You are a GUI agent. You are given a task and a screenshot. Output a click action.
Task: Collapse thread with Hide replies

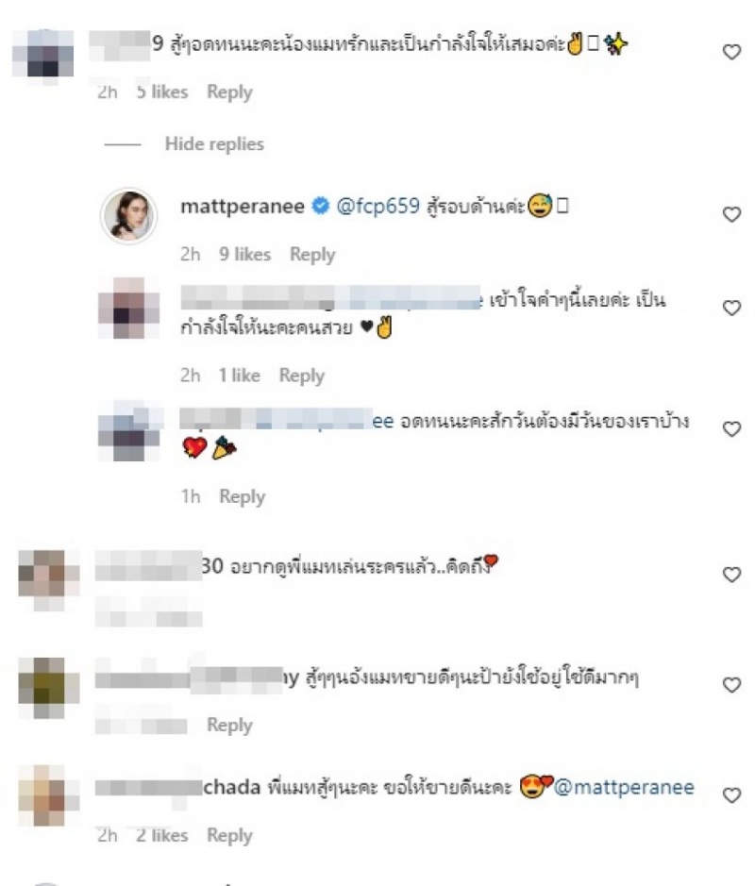pyautogui.click(x=214, y=144)
